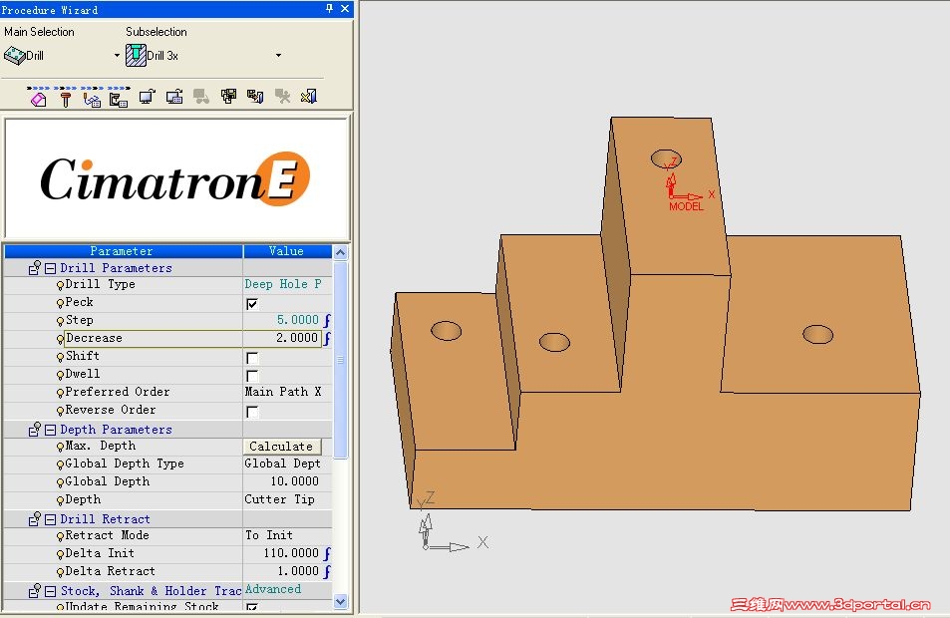
Task: Click the CimatronE logo banner
Action: point(176,178)
